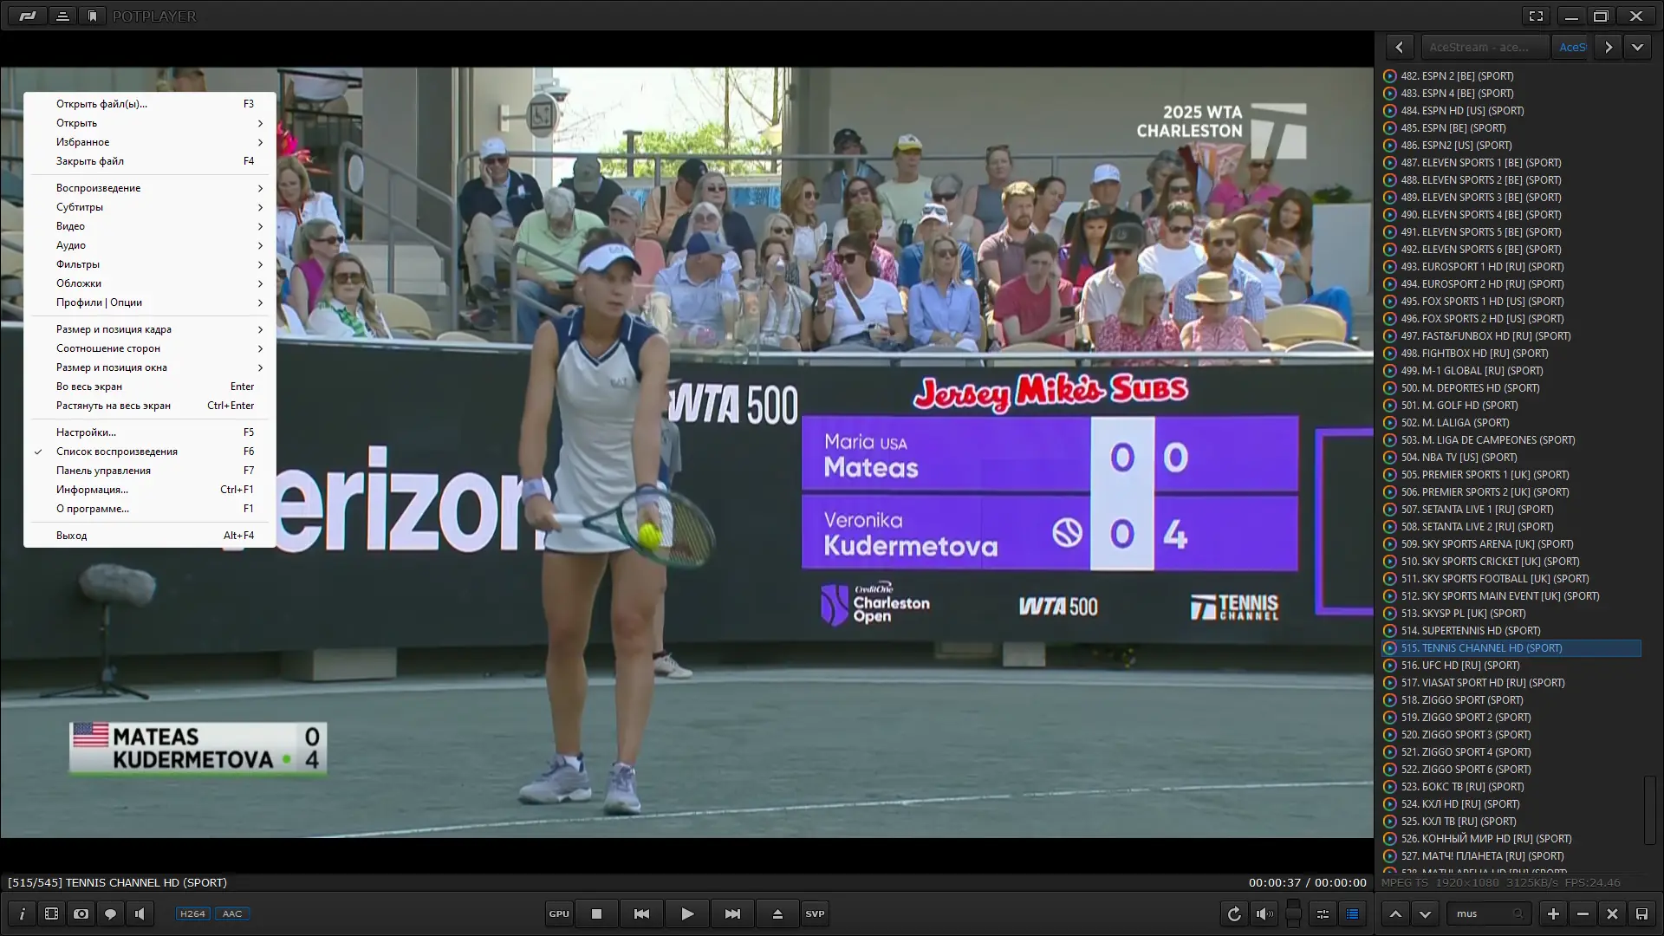Open the control panel equalizer sliders icon

(x=1323, y=913)
